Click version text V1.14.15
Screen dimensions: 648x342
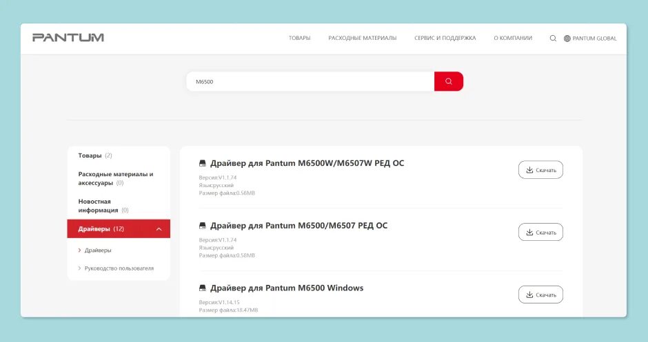click(229, 302)
